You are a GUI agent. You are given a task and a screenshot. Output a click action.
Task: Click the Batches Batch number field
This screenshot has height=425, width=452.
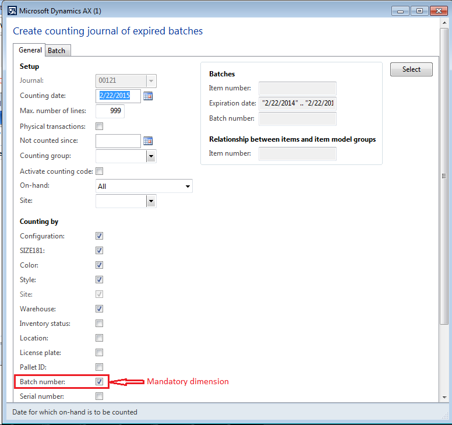click(x=298, y=118)
